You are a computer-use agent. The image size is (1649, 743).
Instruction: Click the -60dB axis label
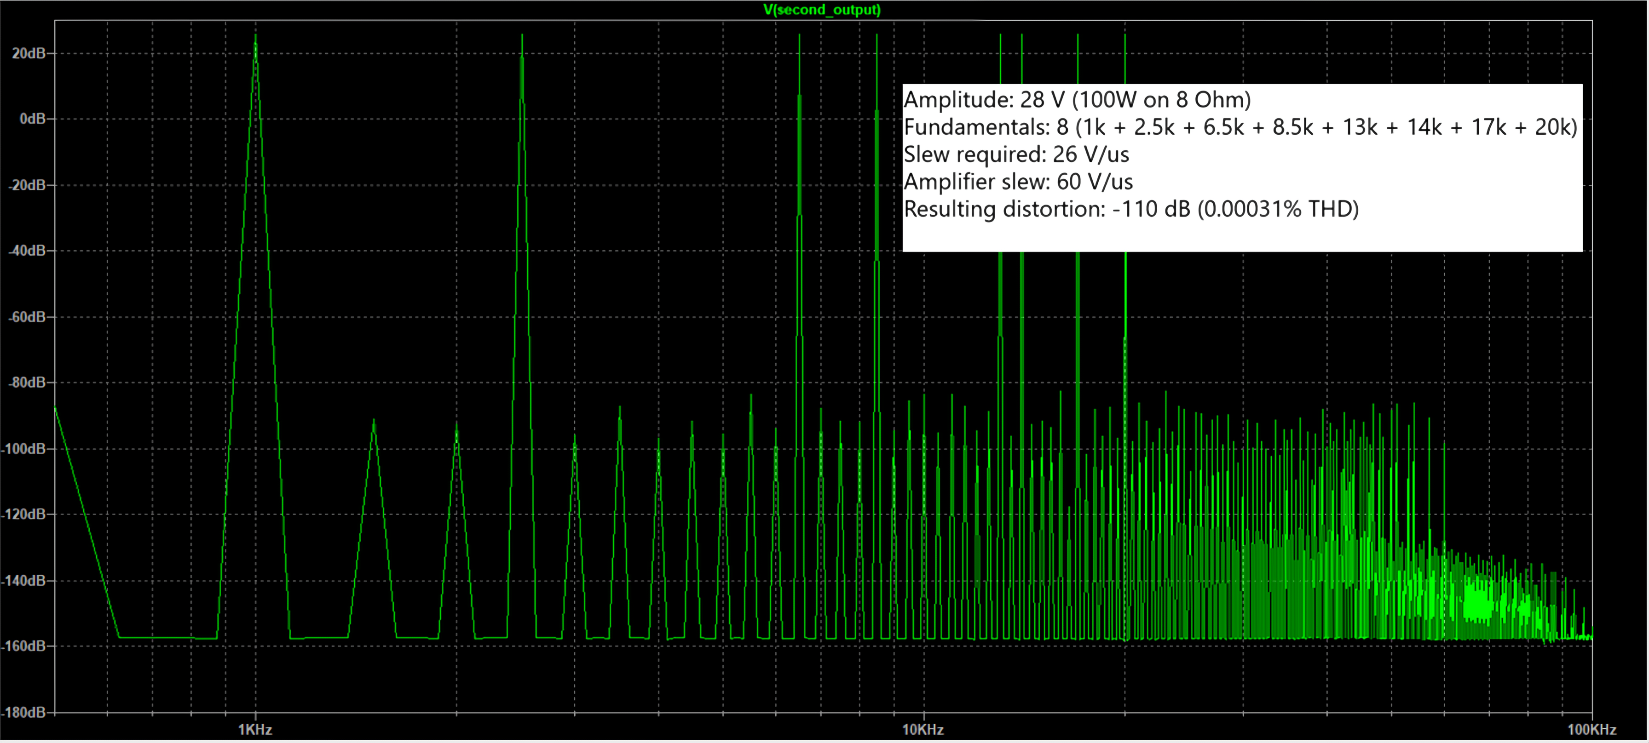26,317
